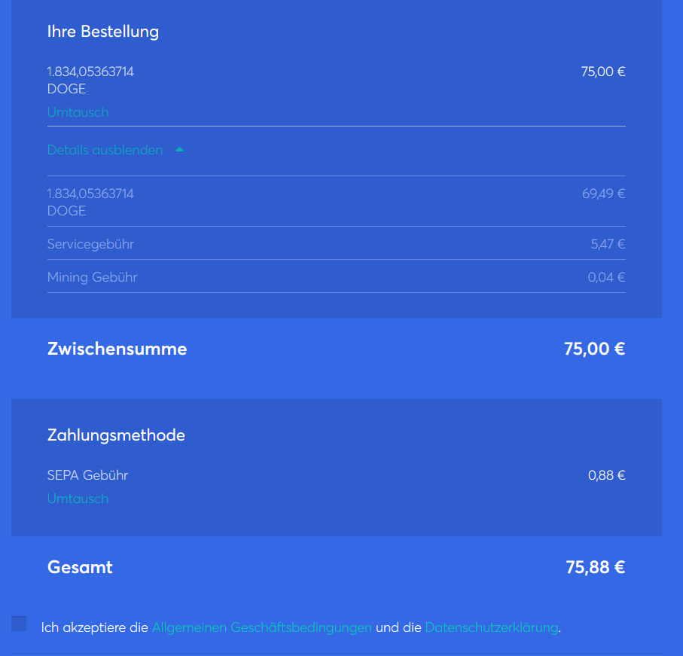Open the Allgemeinen Geschäftsbedingungen link
This screenshot has width=683, height=656.
pos(261,627)
